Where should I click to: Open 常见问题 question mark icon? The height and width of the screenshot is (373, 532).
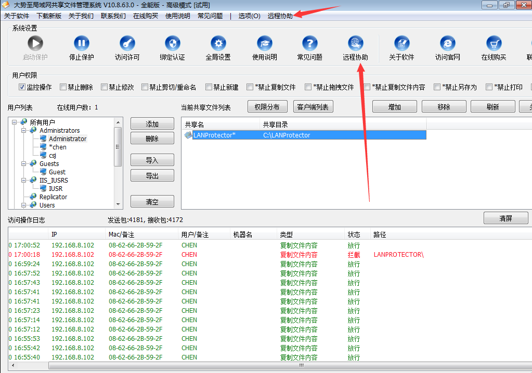tap(309, 44)
